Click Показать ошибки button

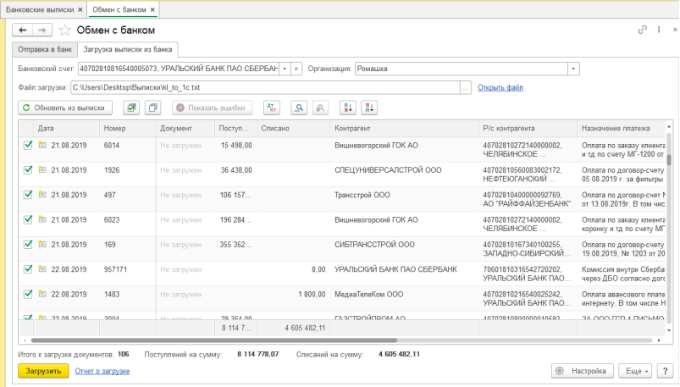click(x=212, y=108)
